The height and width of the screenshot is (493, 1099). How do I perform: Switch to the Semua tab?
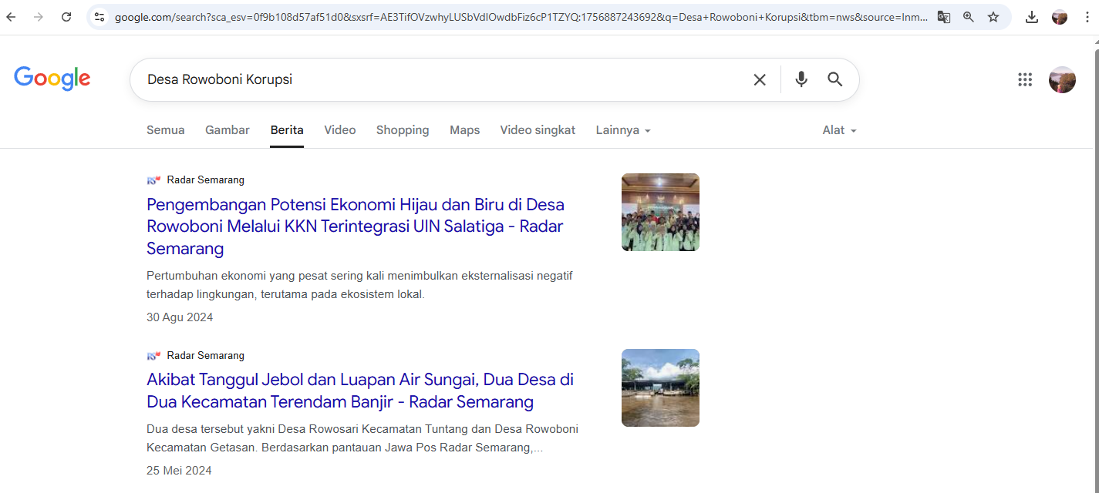[166, 130]
